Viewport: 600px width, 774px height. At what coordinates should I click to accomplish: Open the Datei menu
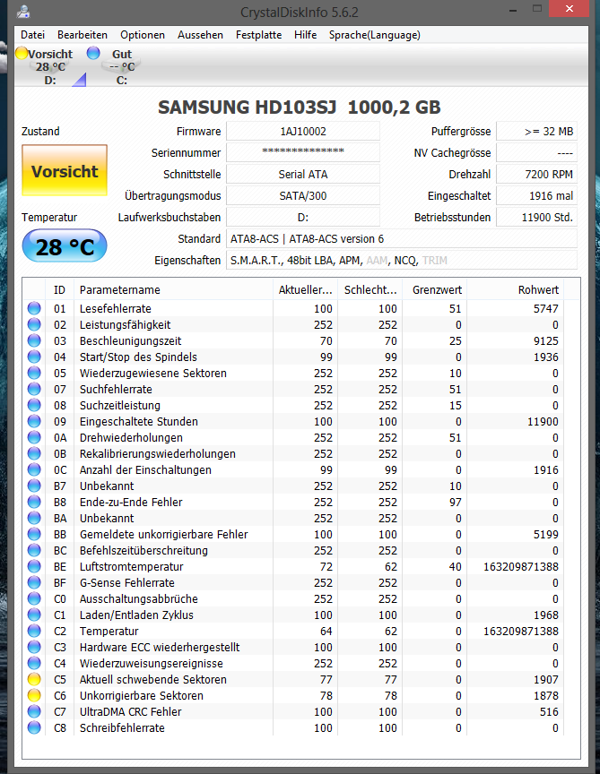[32, 35]
